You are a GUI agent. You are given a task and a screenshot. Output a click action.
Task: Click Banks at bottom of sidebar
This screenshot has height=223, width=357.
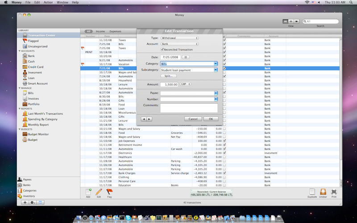coord(24,185)
